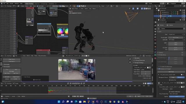Click Light object icon in outliner
Image resolution: width=186 pixels, height=104 pixels.
[x=161, y=18]
